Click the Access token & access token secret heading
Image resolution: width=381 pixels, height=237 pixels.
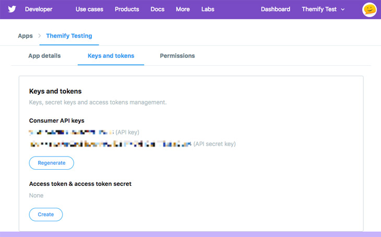pos(80,184)
